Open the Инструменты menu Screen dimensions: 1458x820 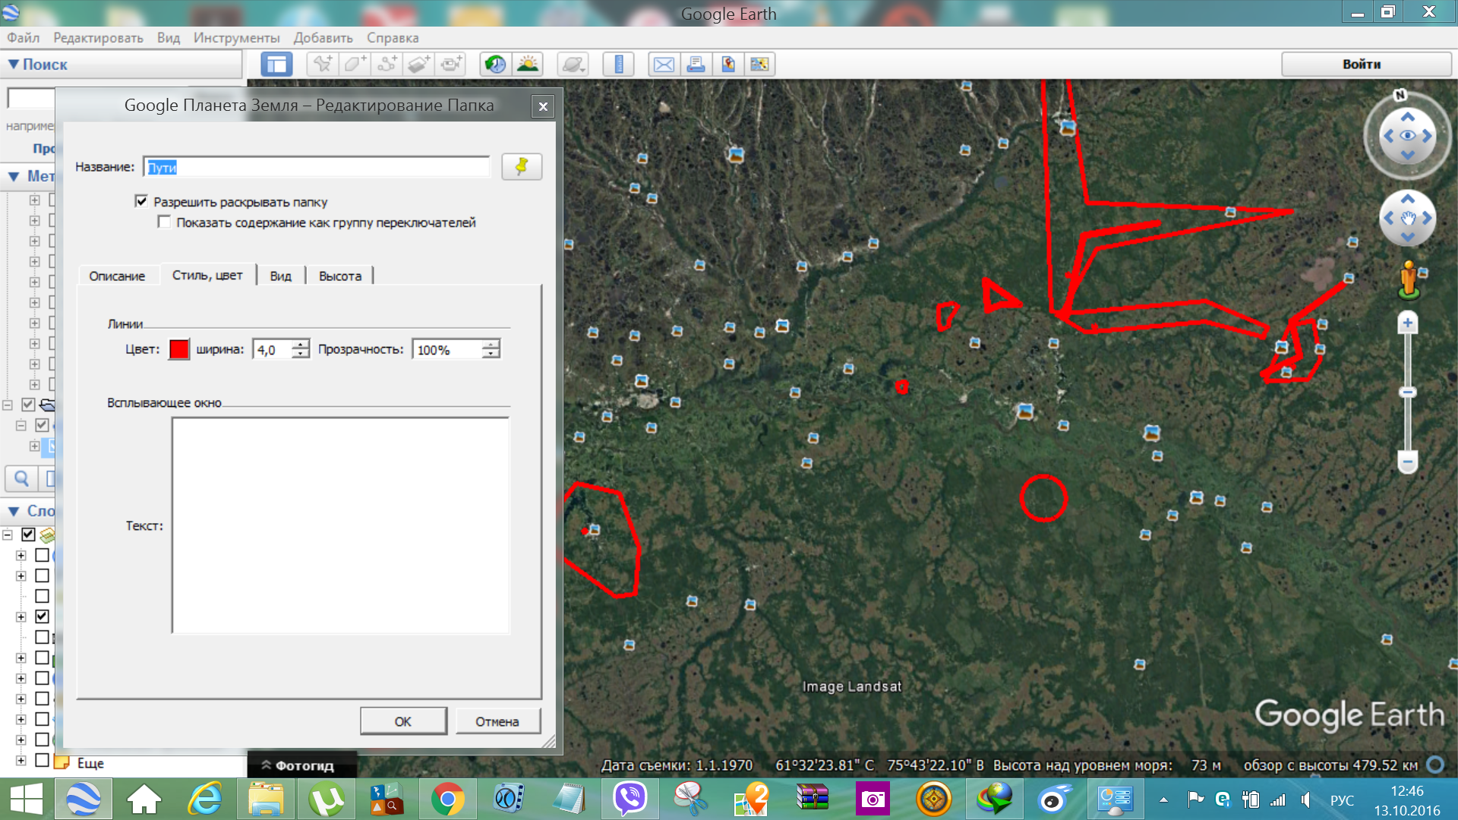tap(236, 38)
